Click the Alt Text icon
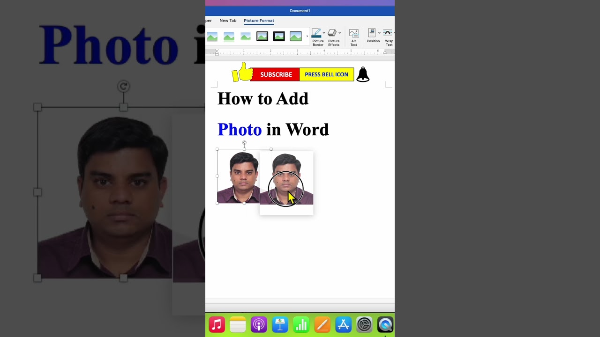 (x=354, y=33)
